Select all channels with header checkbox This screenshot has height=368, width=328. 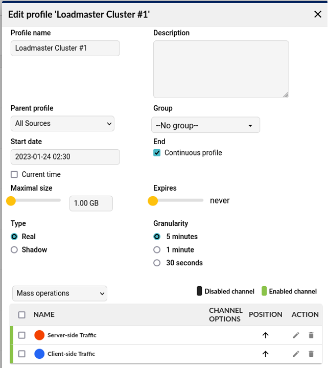pos(21,315)
